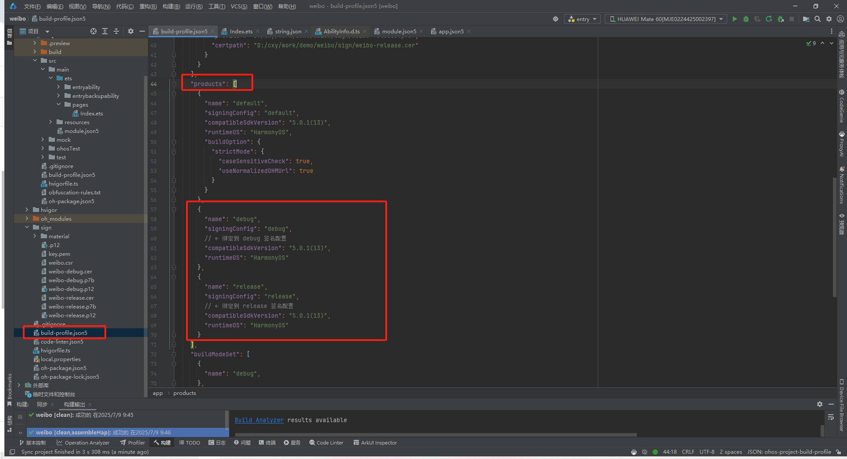Click build output horizontal scrollbar

tap(435, 435)
